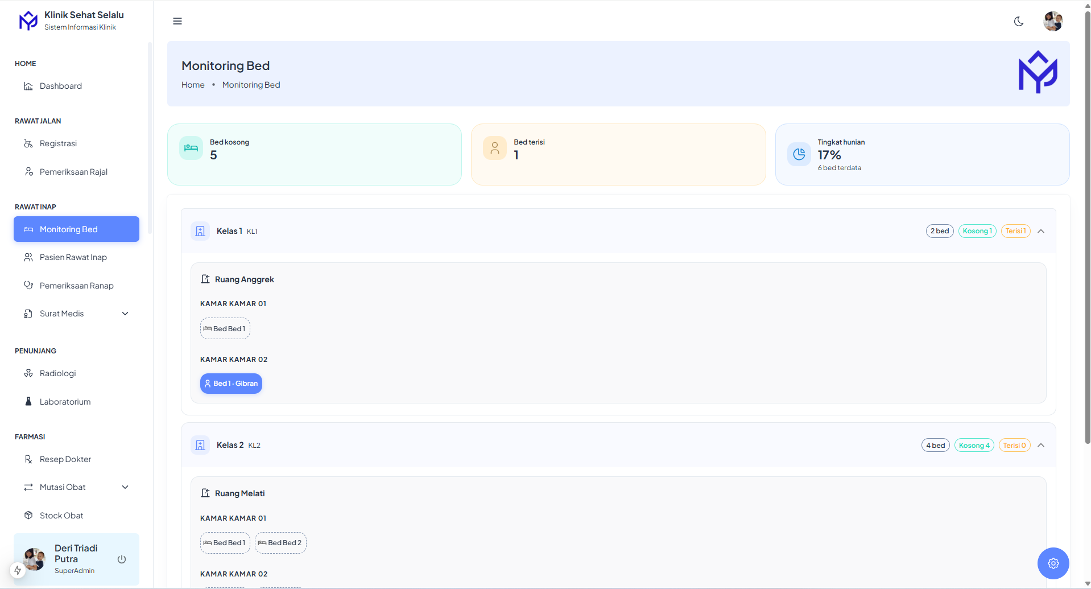This screenshot has width=1091, height=589.
Task: Click the Registrasi wheelchair icon
Action: (x=28, y=143)
